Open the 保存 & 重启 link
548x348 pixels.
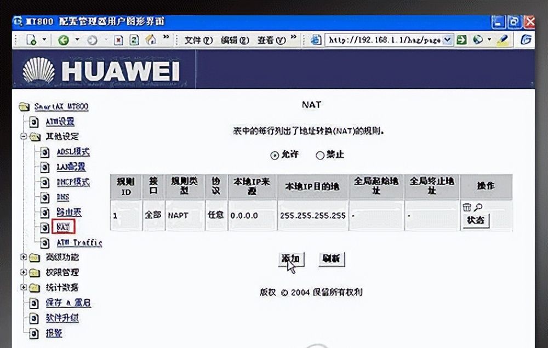click(x=68, y=303)
